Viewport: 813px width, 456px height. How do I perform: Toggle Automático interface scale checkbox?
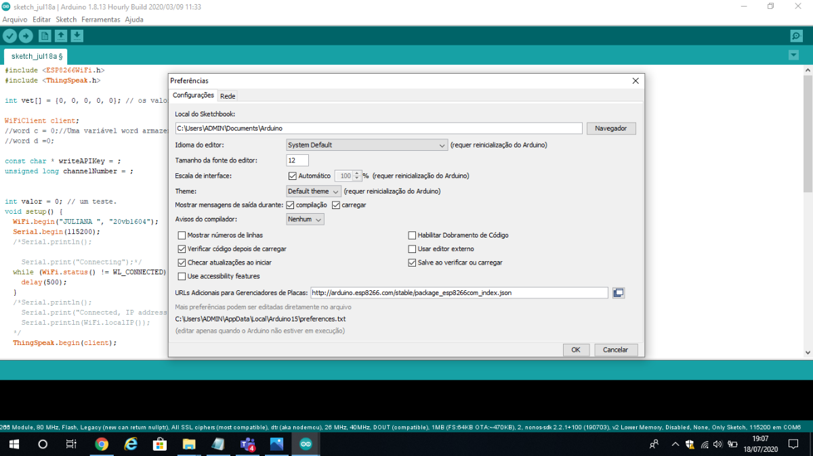[293, 176]
